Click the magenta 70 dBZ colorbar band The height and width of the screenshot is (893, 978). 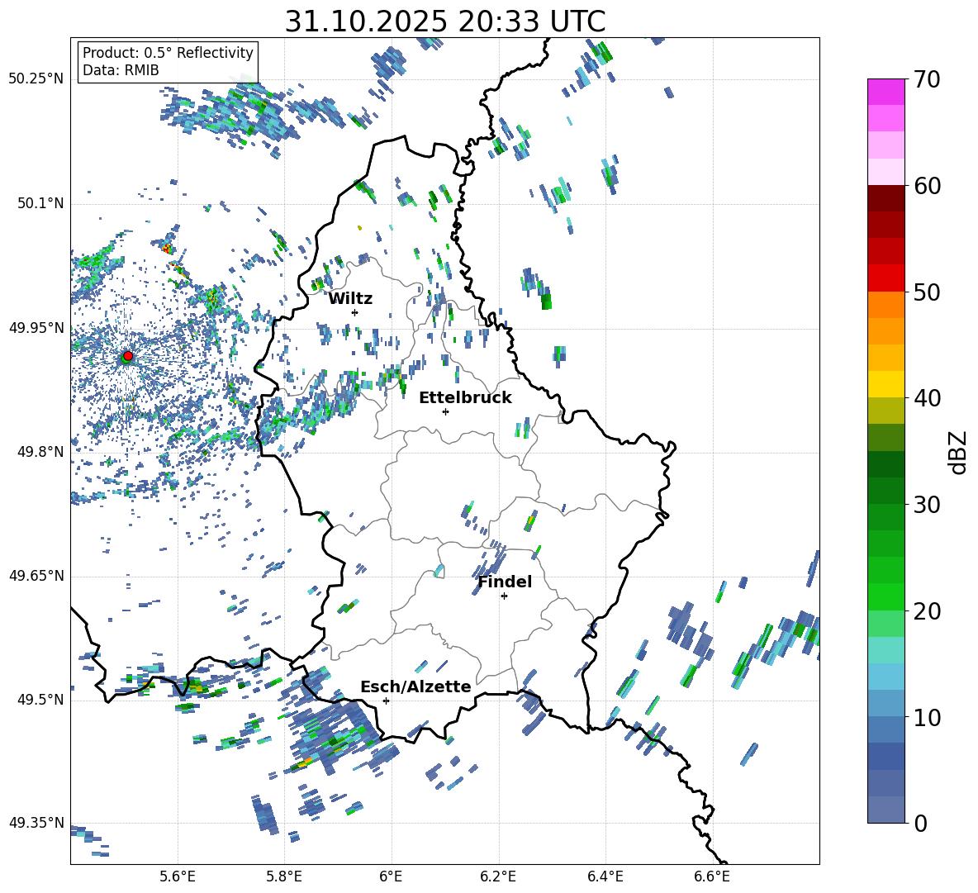pyautogui.click(x=886, y=92)
